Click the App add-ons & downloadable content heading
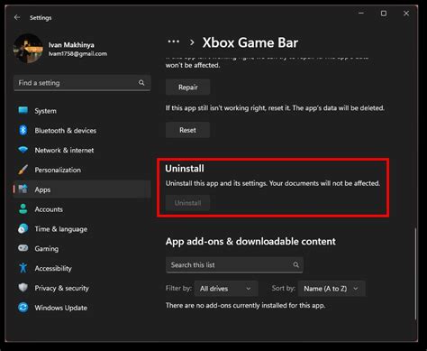Image resolution: width=427 pixels, height=351 pixels. coord(250,241)
